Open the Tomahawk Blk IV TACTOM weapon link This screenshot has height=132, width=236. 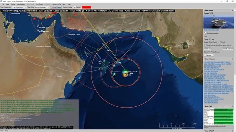(218, 64)
